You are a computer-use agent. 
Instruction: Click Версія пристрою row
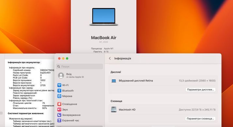(27, 83)
